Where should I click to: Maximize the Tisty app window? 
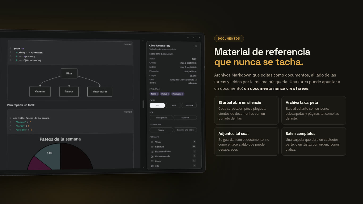click(193, 38)
